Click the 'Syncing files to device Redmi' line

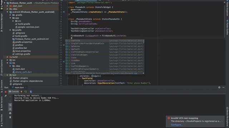(x=36, y=98)
